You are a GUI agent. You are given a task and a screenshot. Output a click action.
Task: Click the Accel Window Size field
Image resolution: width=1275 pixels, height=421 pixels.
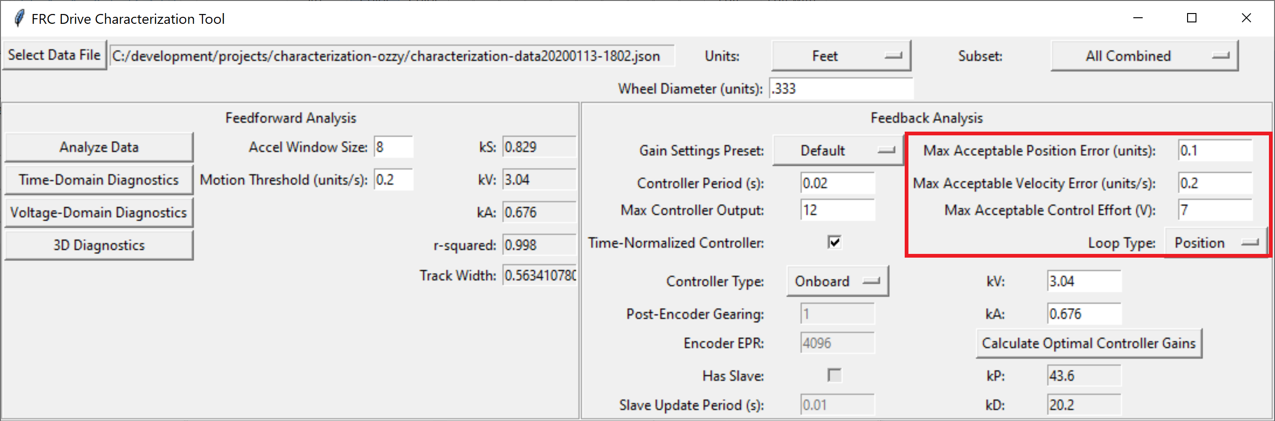(x=393, y=147)
